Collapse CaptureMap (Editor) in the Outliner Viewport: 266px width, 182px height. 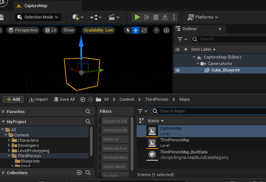pyautogui.click(x=194, y=57)
